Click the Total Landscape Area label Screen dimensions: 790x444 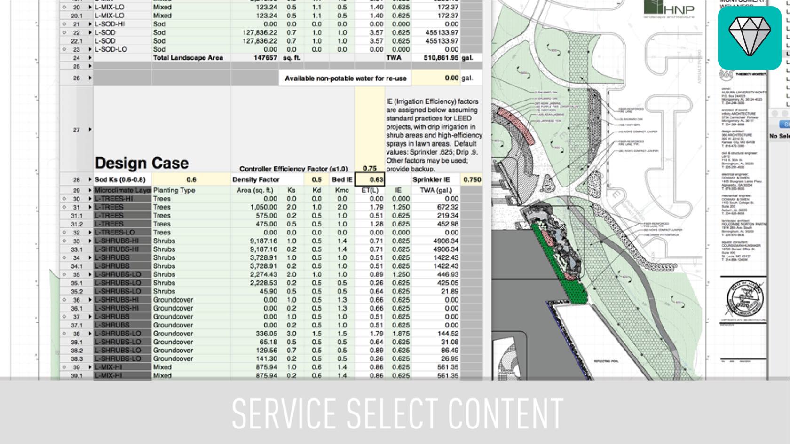click(x=188, y=58)
